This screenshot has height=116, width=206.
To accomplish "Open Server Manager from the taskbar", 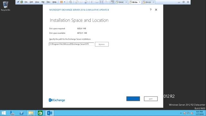I will 12,113.
